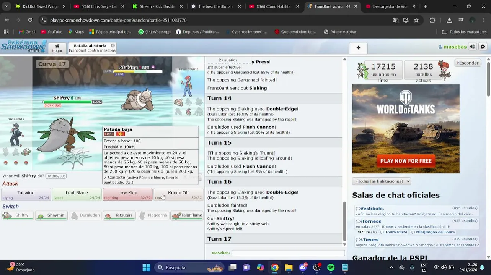Open Spotify from the taskbar

pos(331,267)
